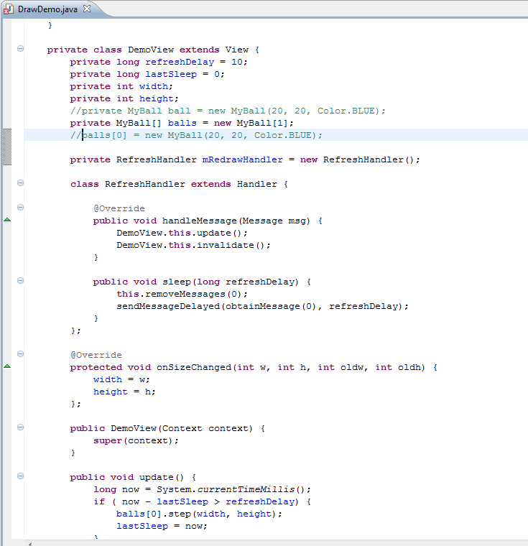Click 'View' in DemoView extends clause
Viewport: 528px width, 546px height.
coord(237,50)
